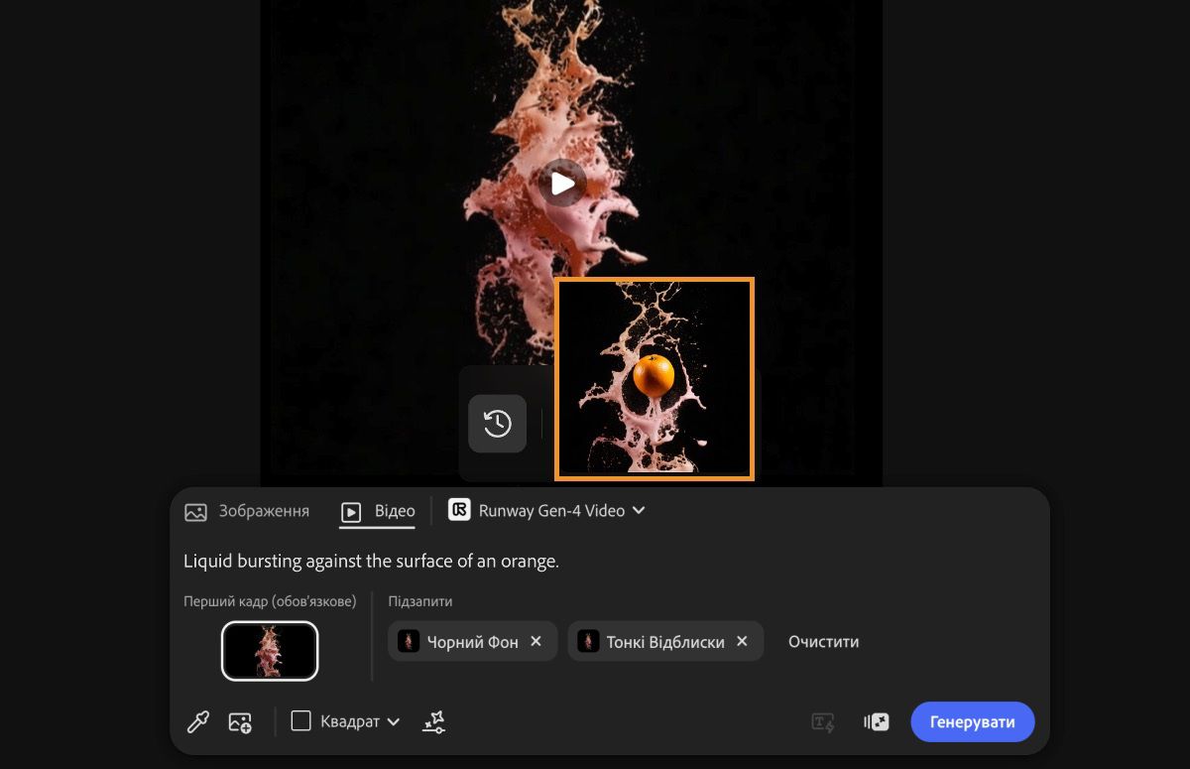Viewport: 1190px width, 769px height.
Task: Open the Квадрат aspect ratio dropdown
Action: pos(345,721)
